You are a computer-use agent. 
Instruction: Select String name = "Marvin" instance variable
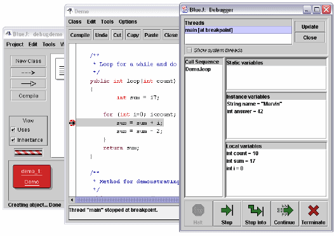point(255,104)
